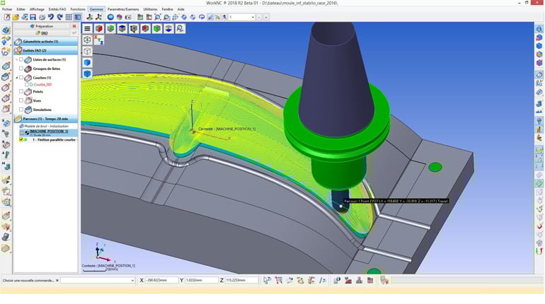Toggle the Listes de surfaces checkbox
The height and width of the screenshot is (304, 545).
click(21, 59)
